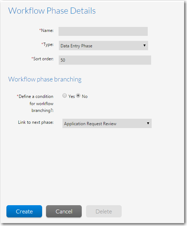
Task: Click the *Type: field label
Action: pyautogui.click(x=47, y=44)
